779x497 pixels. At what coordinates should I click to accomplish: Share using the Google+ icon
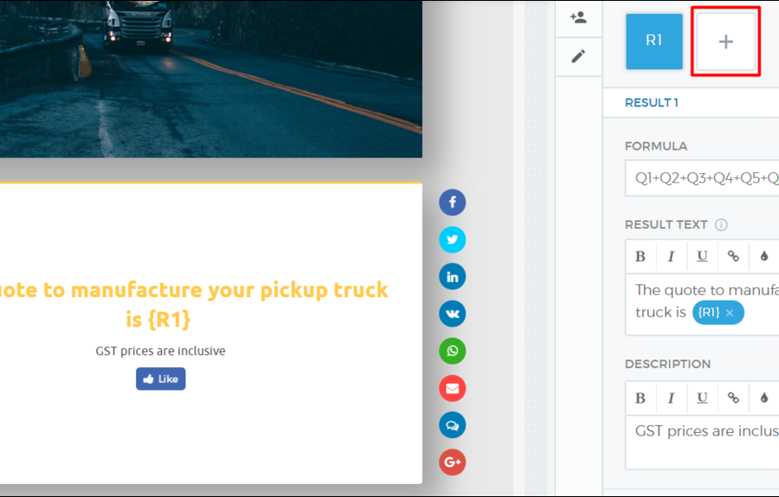[x=452, y=462]
